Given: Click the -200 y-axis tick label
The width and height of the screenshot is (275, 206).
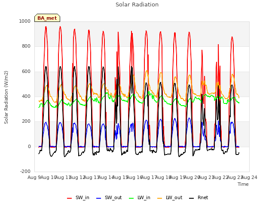Looking at the screenshot, I should tap(25, 172).
